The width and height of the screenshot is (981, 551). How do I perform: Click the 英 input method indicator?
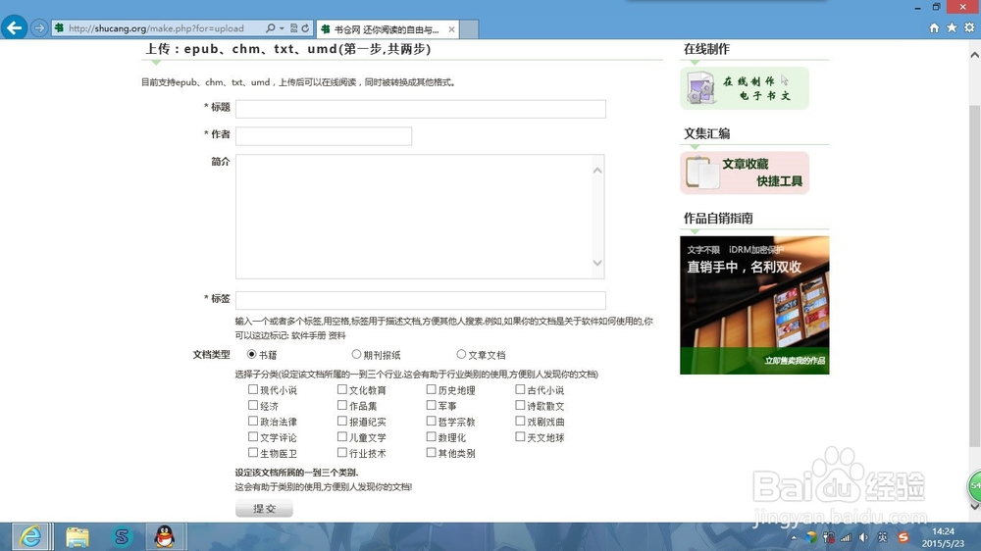point(882,537)
